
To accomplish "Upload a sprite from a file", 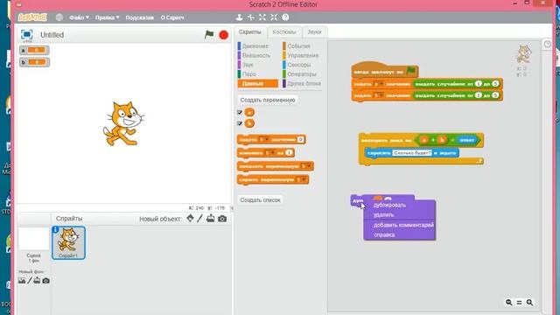I will click(211, 218).
